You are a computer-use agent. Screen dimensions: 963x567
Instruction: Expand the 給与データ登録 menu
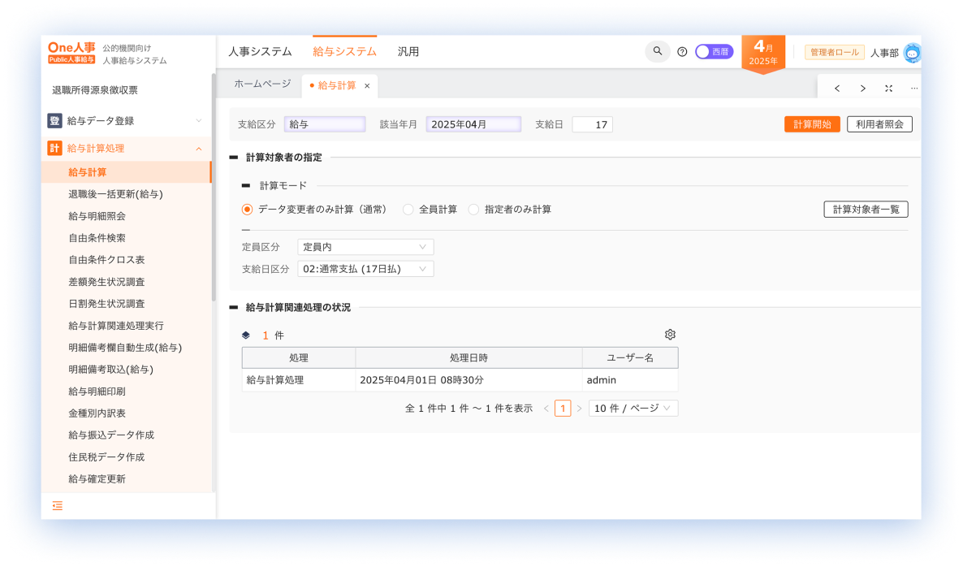pyautogui.click(x=198, y=121)
